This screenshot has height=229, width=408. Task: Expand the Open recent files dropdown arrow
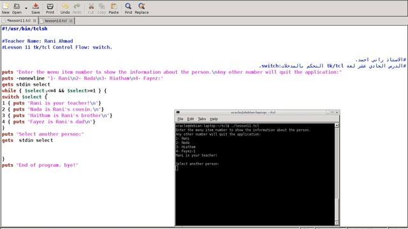[x=26, y=8]
